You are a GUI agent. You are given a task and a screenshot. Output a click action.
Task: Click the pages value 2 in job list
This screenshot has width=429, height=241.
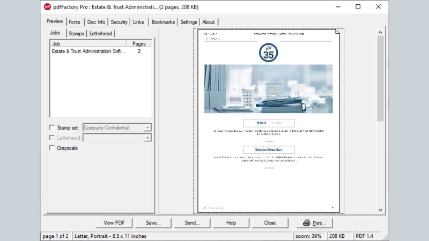click(x=139, y=51)
